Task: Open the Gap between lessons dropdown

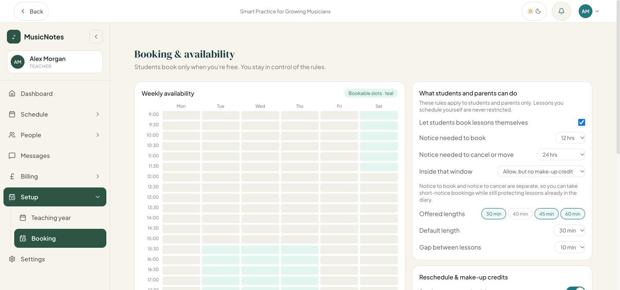Action: tap(570, 247)
